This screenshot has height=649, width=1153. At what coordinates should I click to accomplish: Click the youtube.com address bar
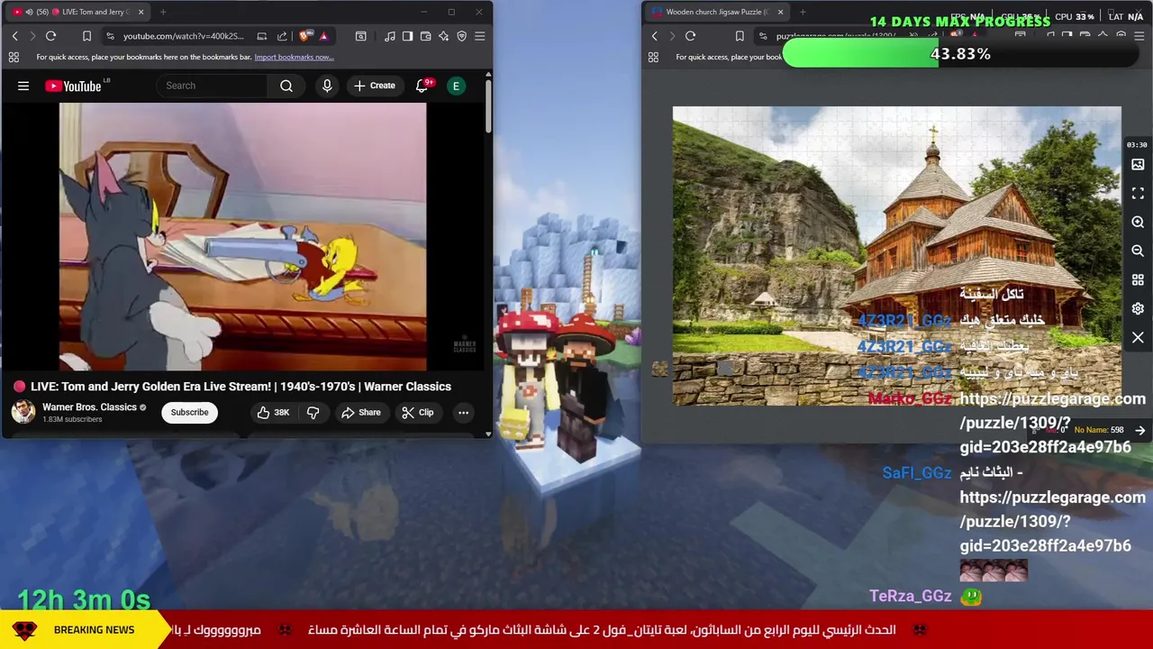tap(183, 36)
